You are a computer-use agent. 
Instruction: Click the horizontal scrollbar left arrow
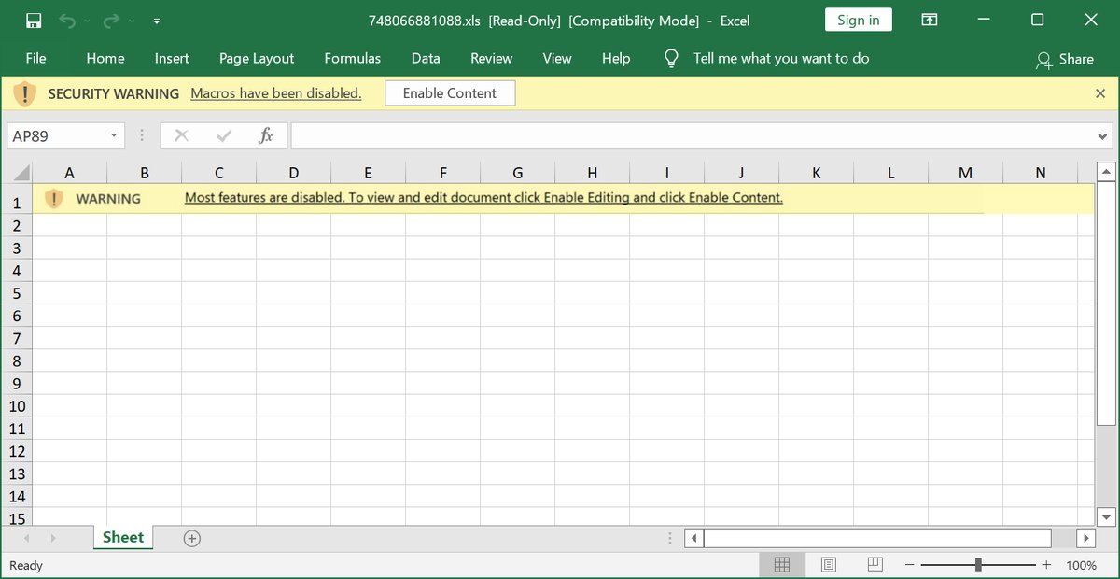click(x=693, y=538)
